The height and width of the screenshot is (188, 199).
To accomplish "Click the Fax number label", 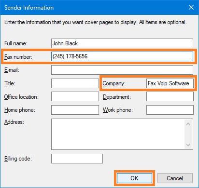I will (18, 57).
